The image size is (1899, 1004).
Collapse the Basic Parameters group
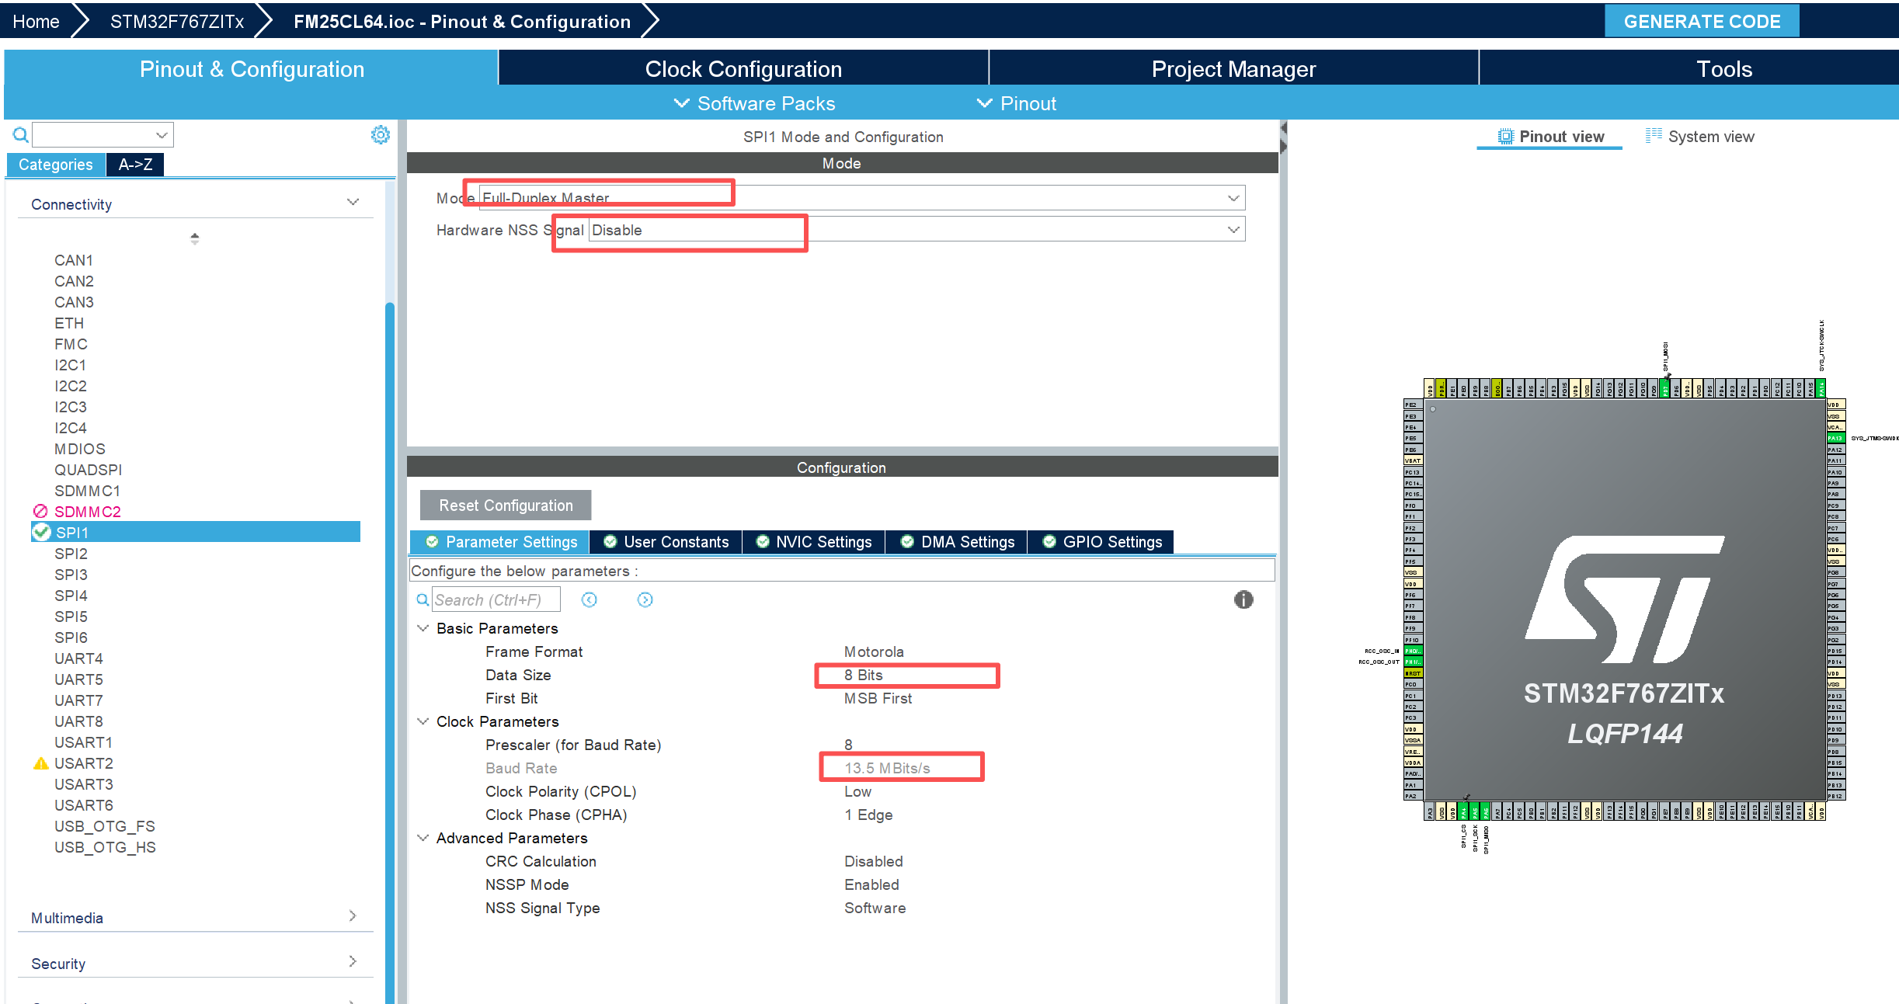pyautogui.click(x=423, y=628)
